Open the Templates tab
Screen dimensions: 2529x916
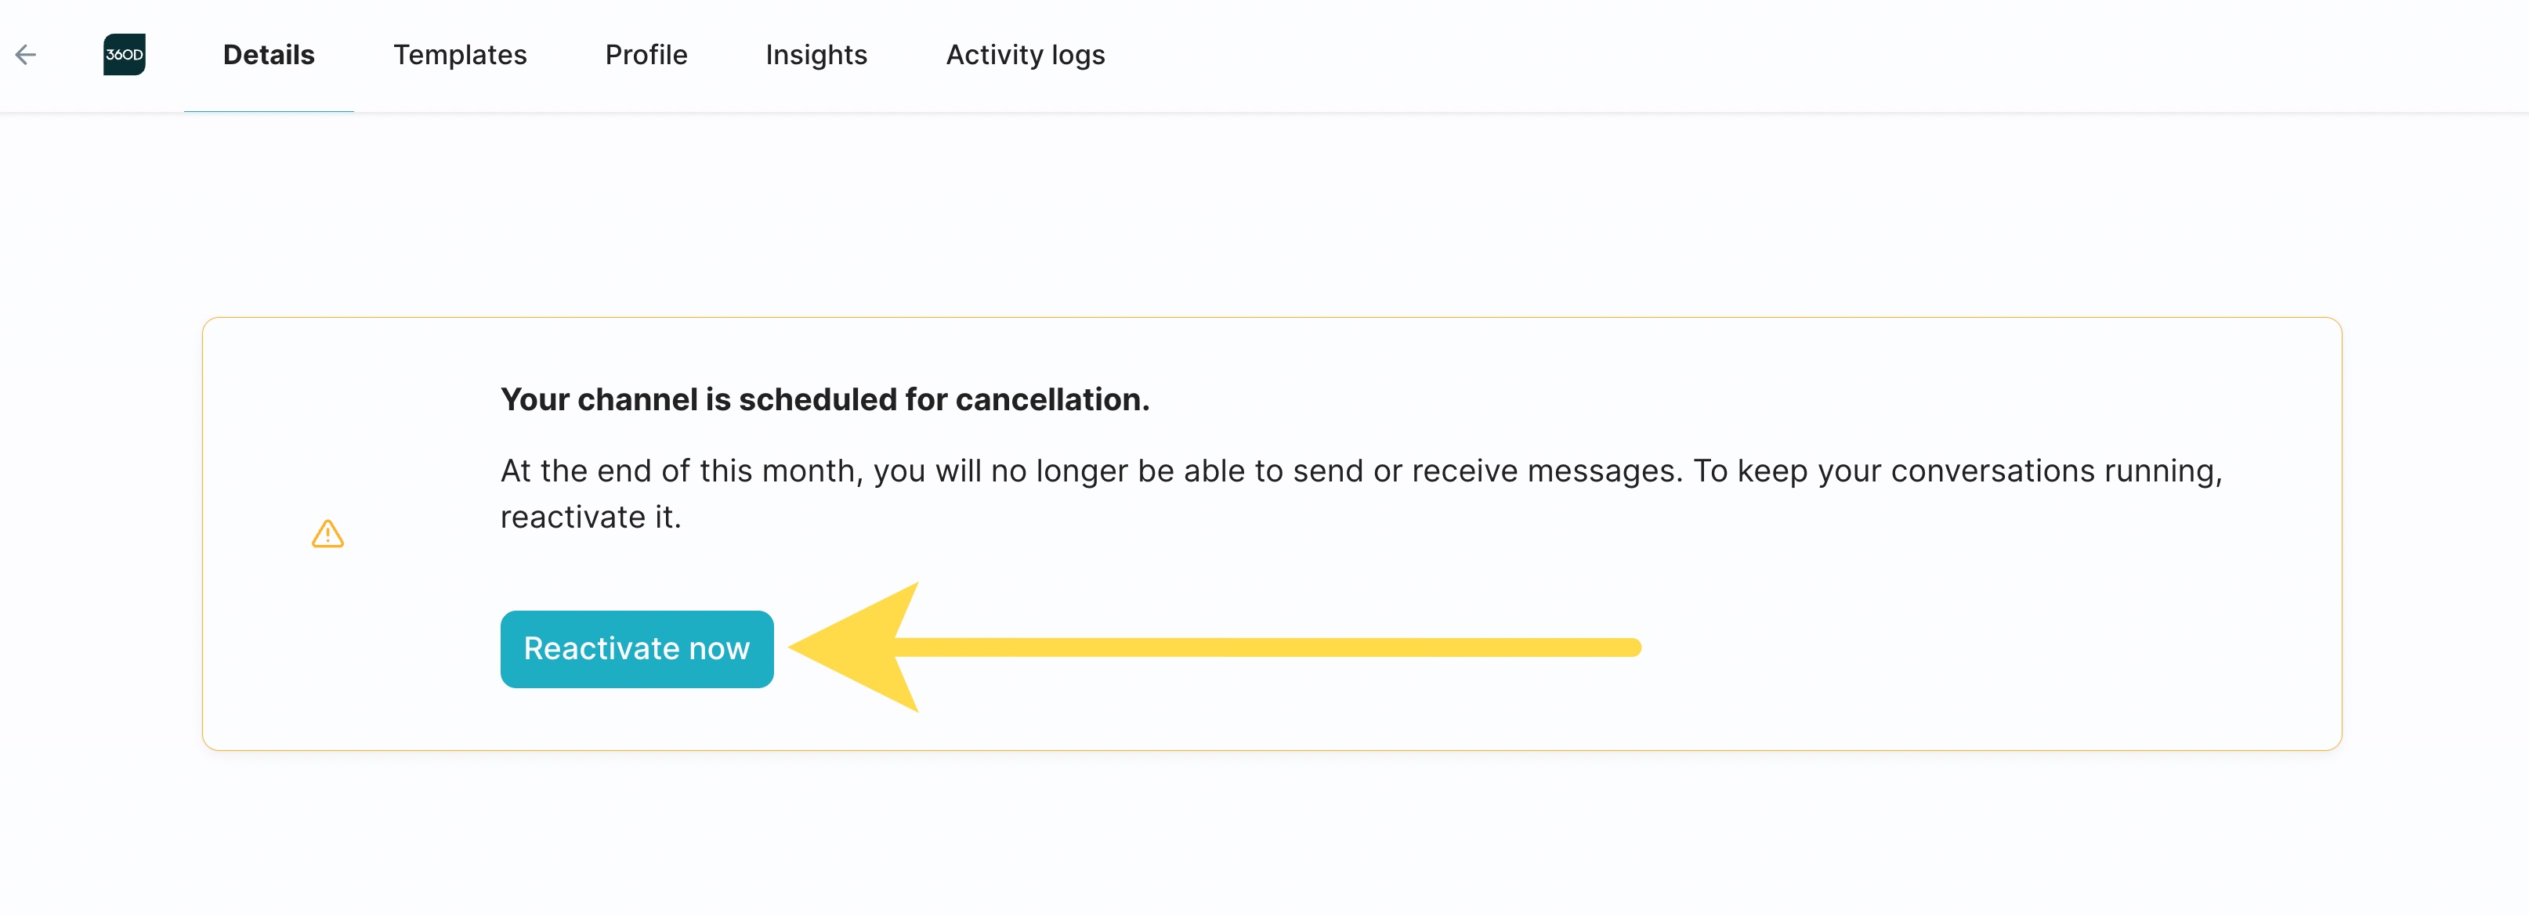[x=459, y=55]
